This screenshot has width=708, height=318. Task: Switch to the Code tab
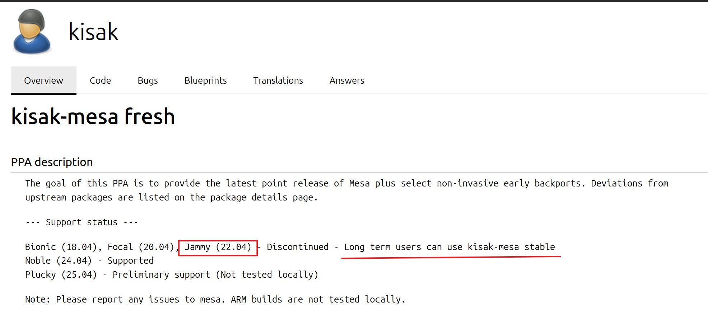(100, 80)
